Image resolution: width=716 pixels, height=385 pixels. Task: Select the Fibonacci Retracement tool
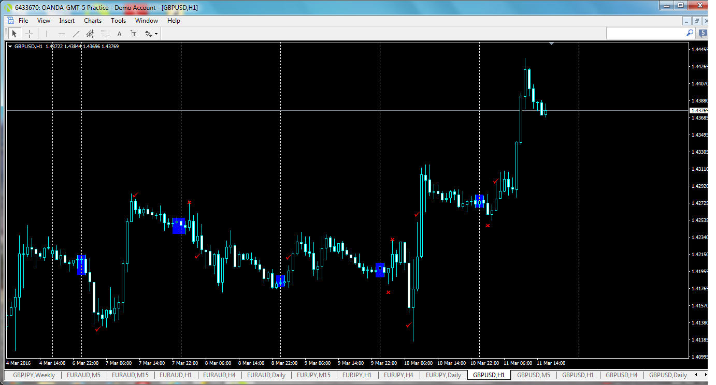105,34
